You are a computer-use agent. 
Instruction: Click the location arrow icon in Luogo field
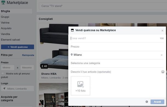(x=4, y=88)
